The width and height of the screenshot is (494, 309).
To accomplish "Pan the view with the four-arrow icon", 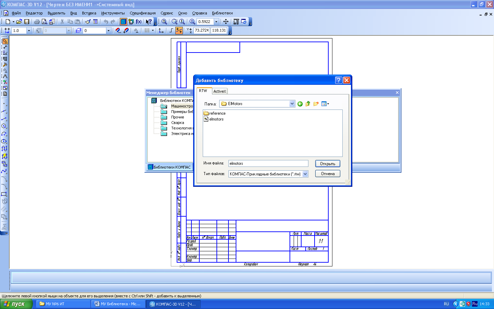I will tap(226, 22).
